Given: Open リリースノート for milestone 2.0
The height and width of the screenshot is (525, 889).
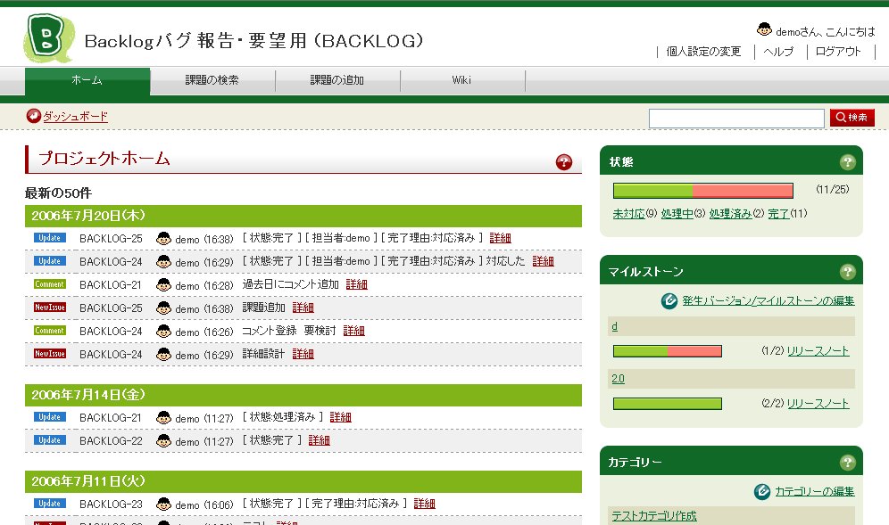Looking at the screenshot, I should (x=818, y=403).
